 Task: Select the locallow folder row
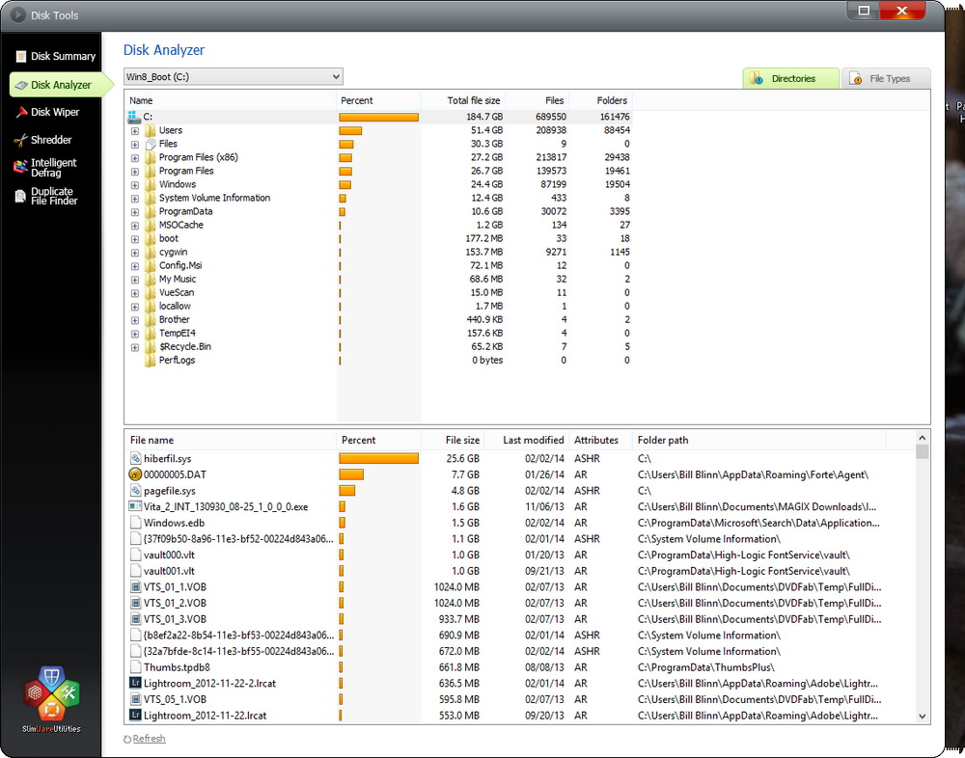378,307
